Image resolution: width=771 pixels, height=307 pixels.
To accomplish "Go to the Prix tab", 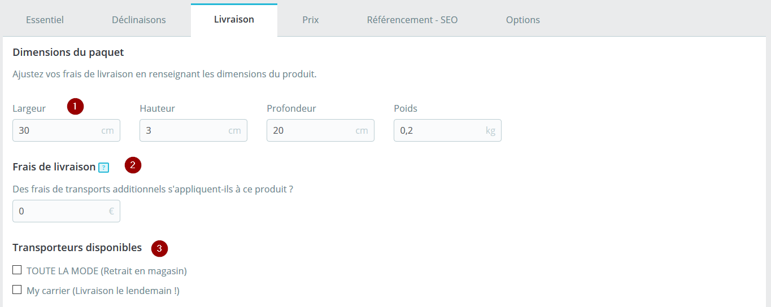I will pos(311,20).
